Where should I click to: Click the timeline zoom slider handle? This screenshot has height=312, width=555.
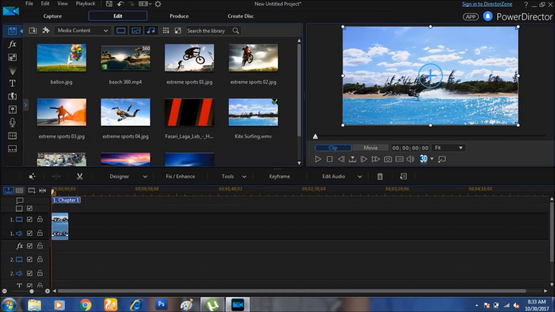(x=32, y=291)
